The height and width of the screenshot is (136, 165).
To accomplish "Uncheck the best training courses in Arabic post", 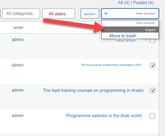I will 152,91.
